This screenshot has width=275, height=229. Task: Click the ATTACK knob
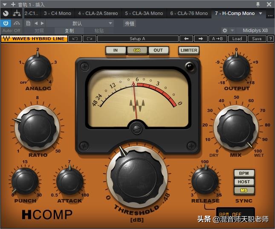click(x=70, y=181)
